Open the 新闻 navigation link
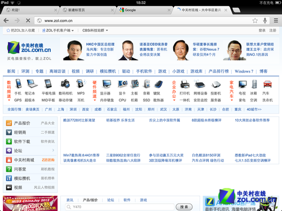This screenshot has height=211, width=282. 11,71
